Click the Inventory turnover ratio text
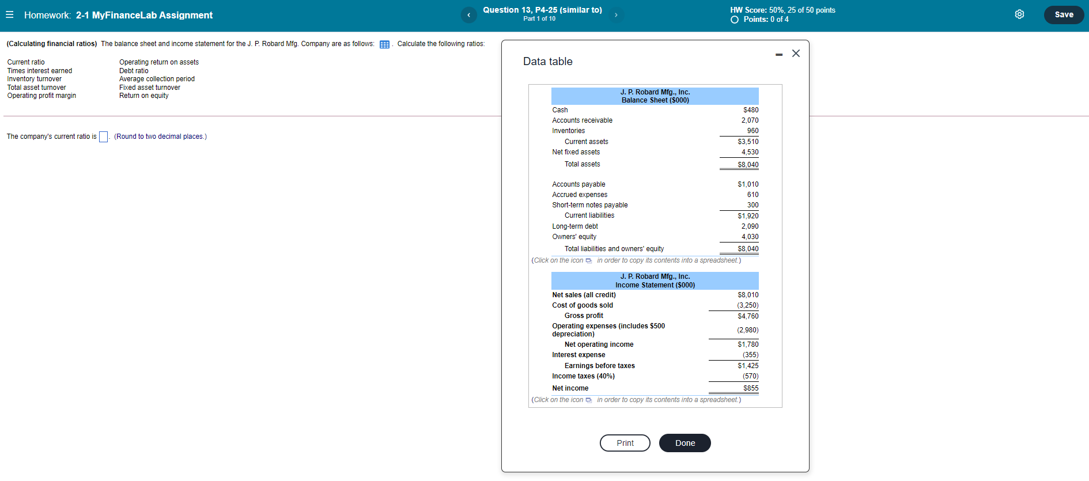This screenshot has height=481, width=1089. 35,79
